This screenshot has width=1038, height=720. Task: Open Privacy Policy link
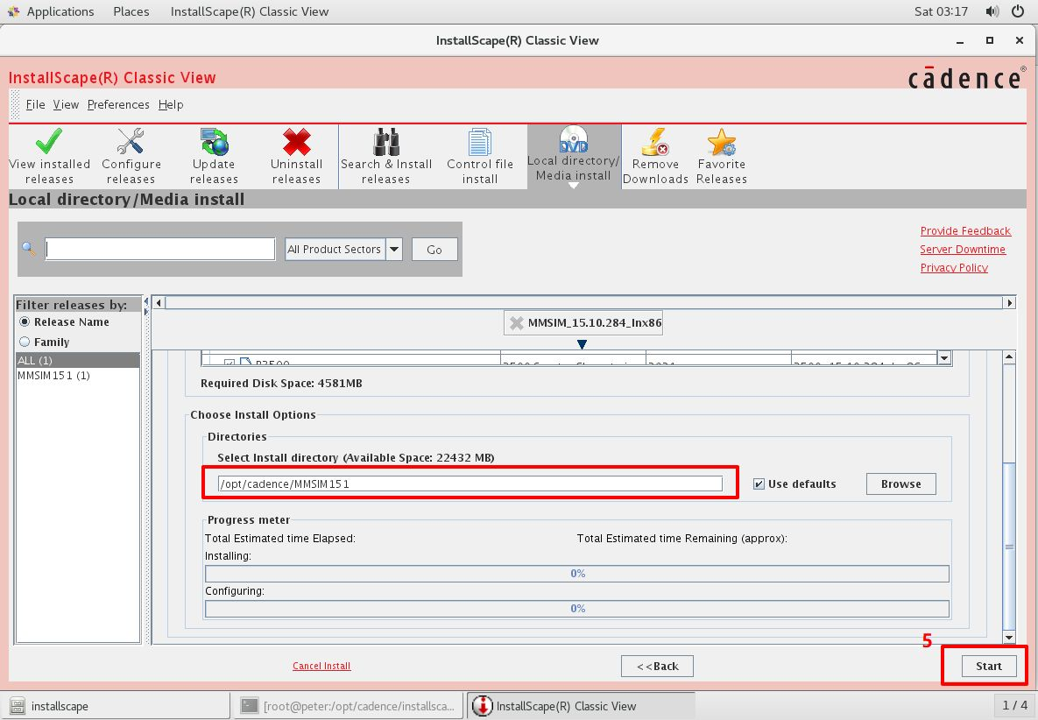954,268
